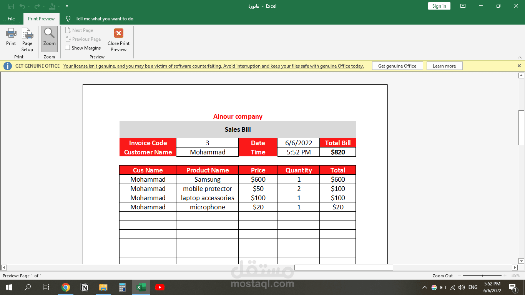Click the battery icon in the system tray
The image size is (525, 295).
coord(443,287)
